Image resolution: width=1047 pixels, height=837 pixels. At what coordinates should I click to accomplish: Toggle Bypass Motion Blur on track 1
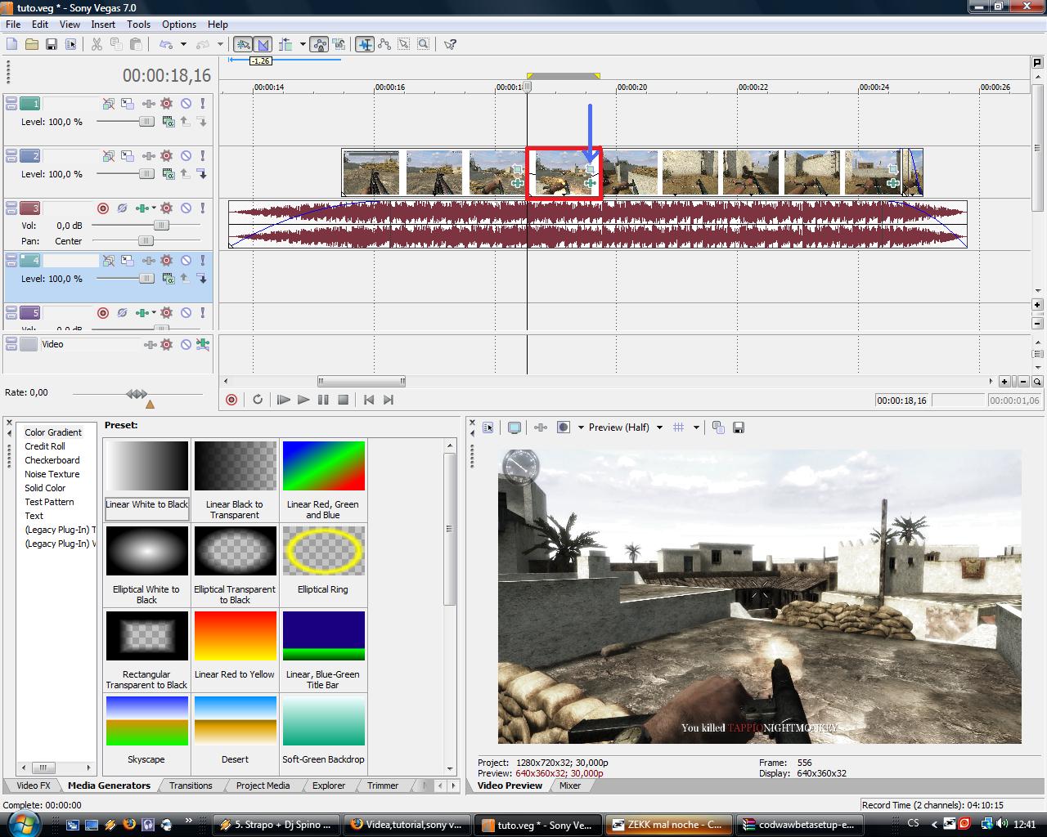[x=109, y=104]
